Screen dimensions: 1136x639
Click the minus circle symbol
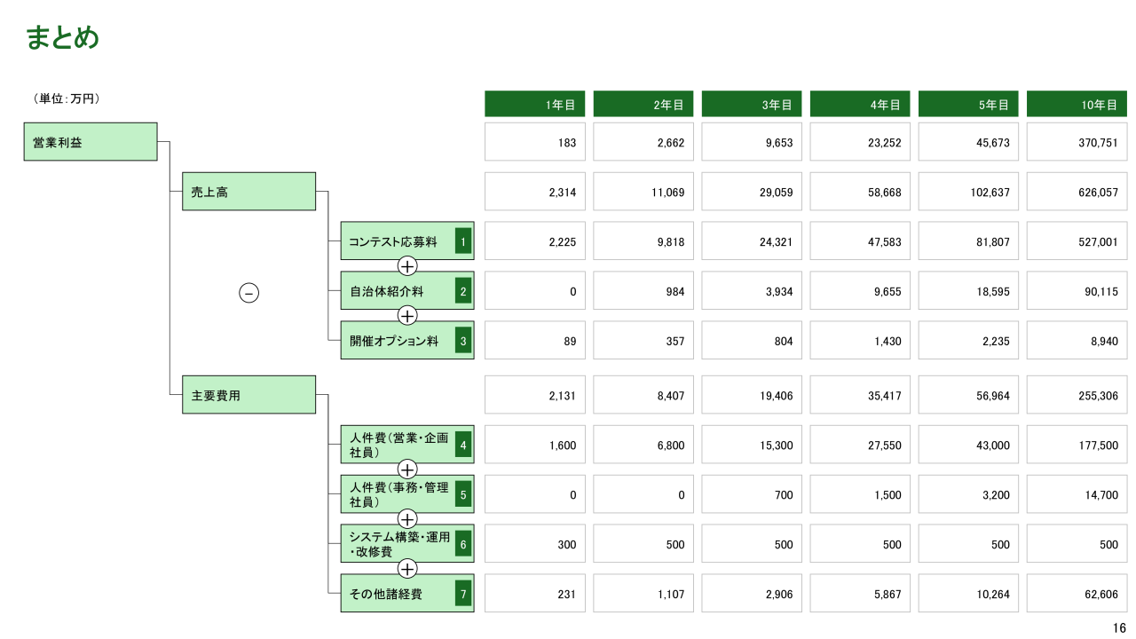(249, 293)
